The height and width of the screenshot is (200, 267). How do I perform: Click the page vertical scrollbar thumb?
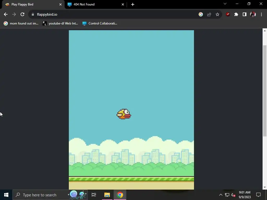(265, 91)
